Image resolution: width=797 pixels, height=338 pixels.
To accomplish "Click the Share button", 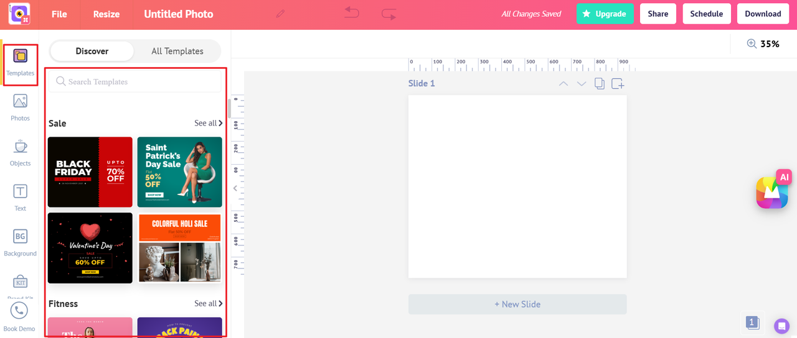I will click(x=658, y=14).
